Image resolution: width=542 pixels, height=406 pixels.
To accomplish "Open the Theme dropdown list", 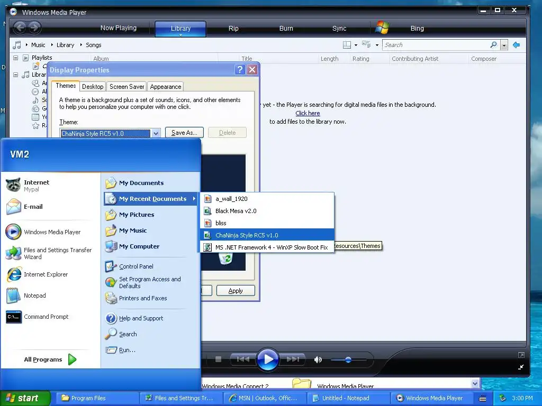I will pos(156,133).
